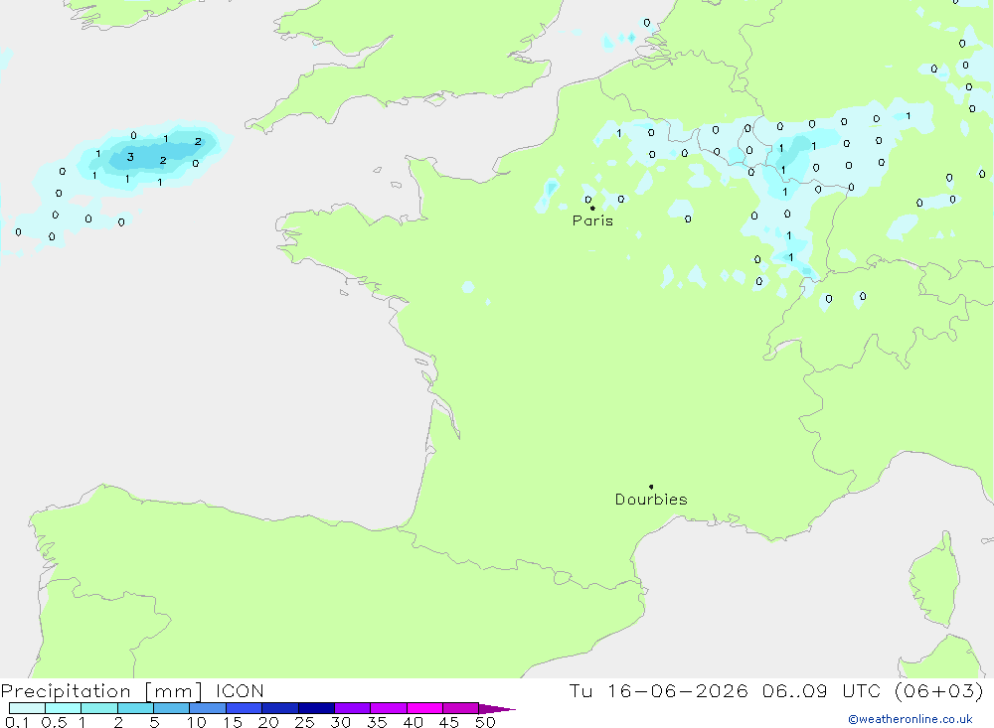994x728 pixels.
Task: Click the Paris location dot marker
Action: (x=592, y=208)
